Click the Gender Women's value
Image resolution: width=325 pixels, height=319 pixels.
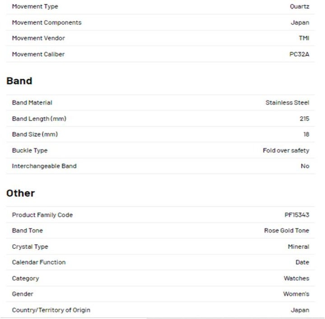pos(296,294)
